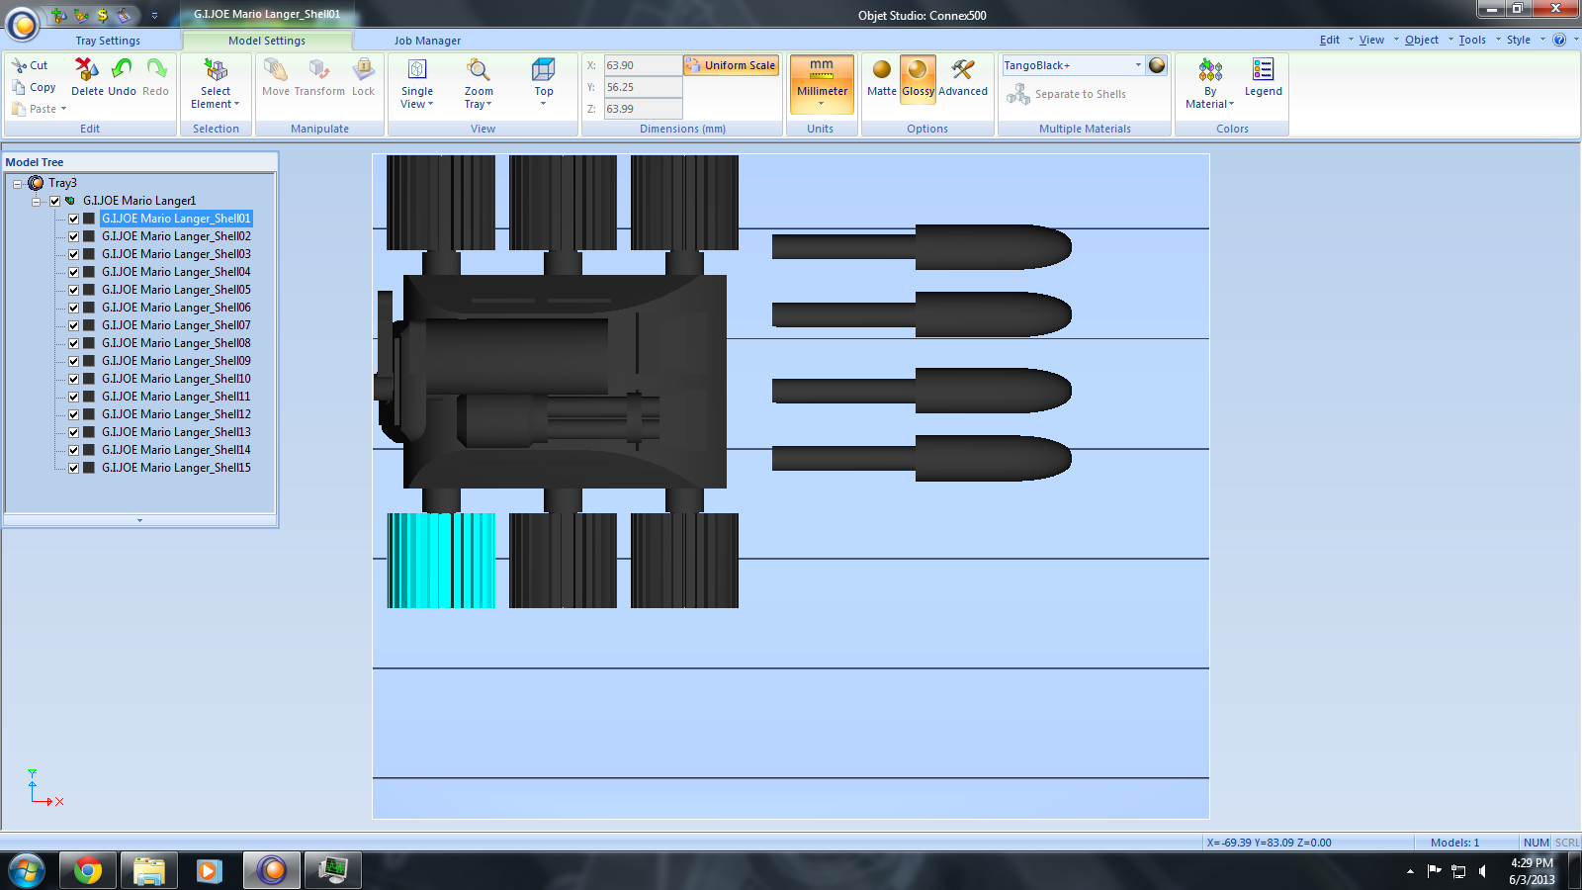Screen dimensions: 1582x890
Task: Open the View menu
Action: (1371, 40)
